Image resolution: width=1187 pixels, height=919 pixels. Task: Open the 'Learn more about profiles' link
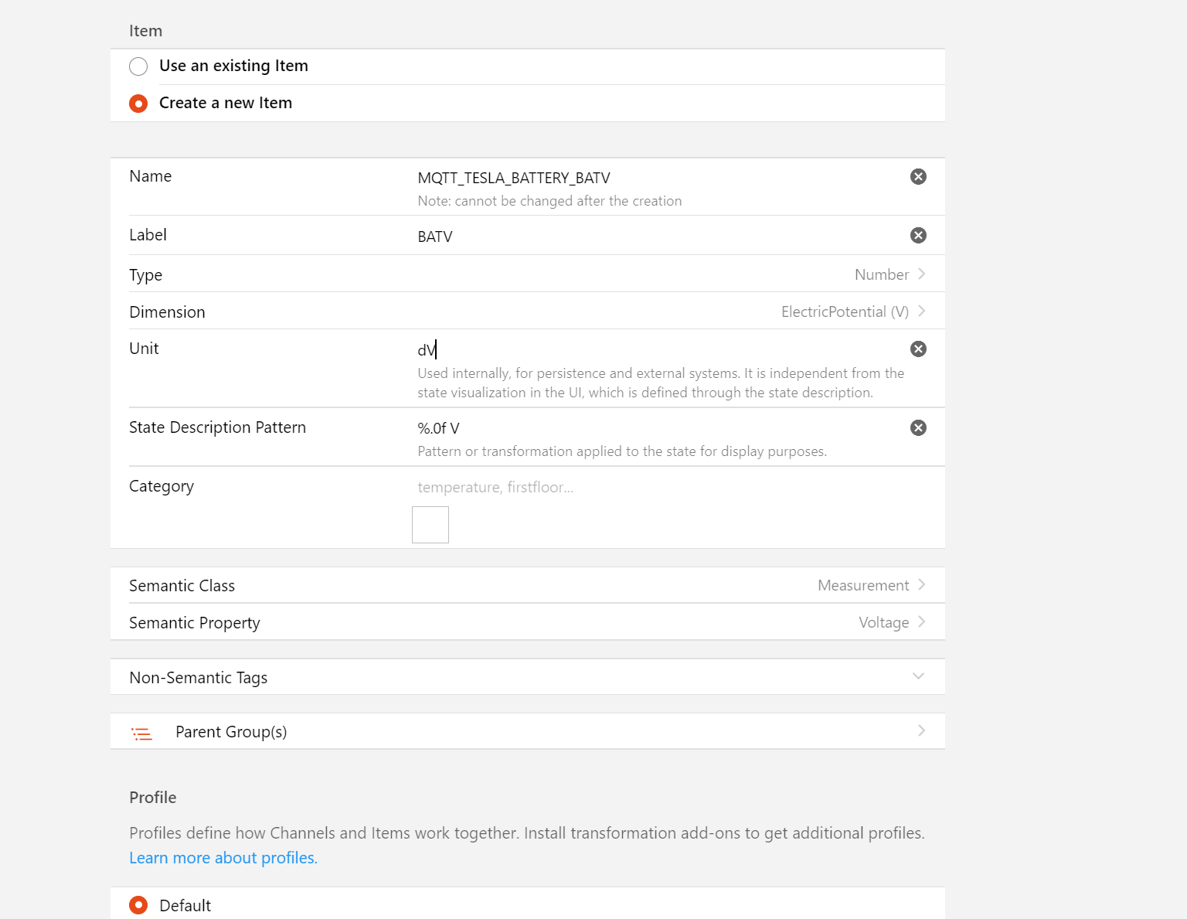223,858
